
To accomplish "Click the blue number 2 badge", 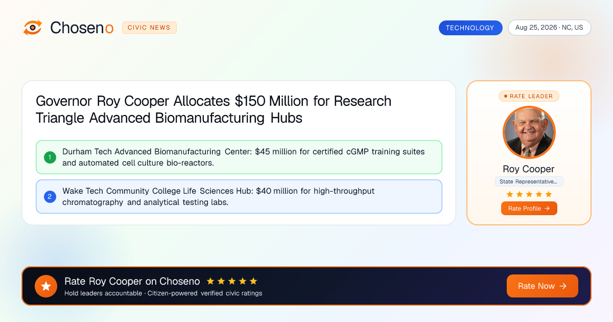I will point(50,196).
